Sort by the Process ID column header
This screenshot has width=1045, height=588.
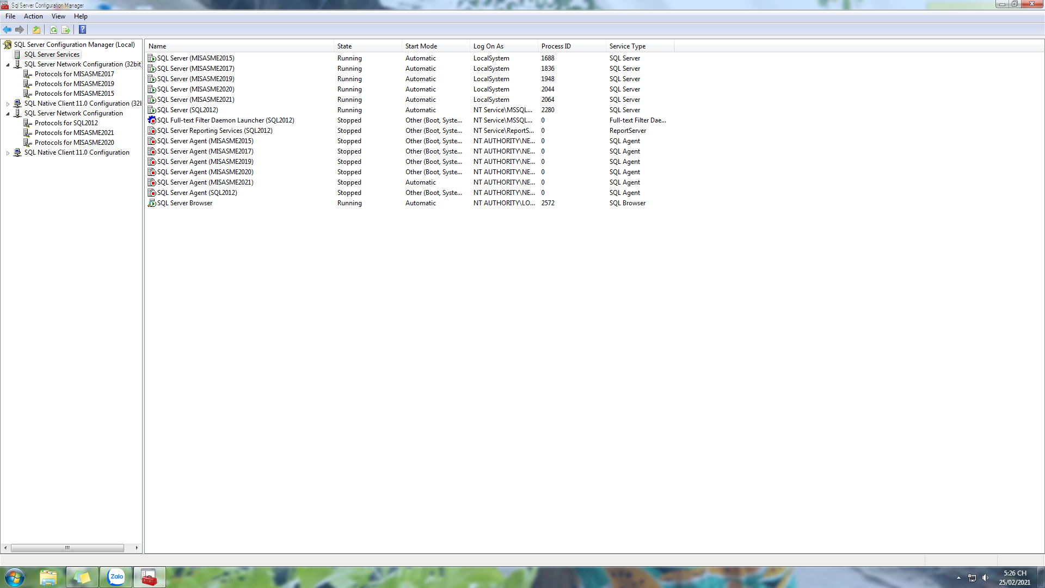(572, 46)
